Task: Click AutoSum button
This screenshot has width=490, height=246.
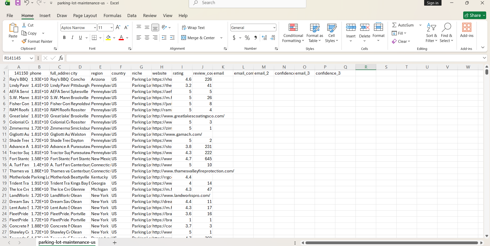Action: (403, 25)
